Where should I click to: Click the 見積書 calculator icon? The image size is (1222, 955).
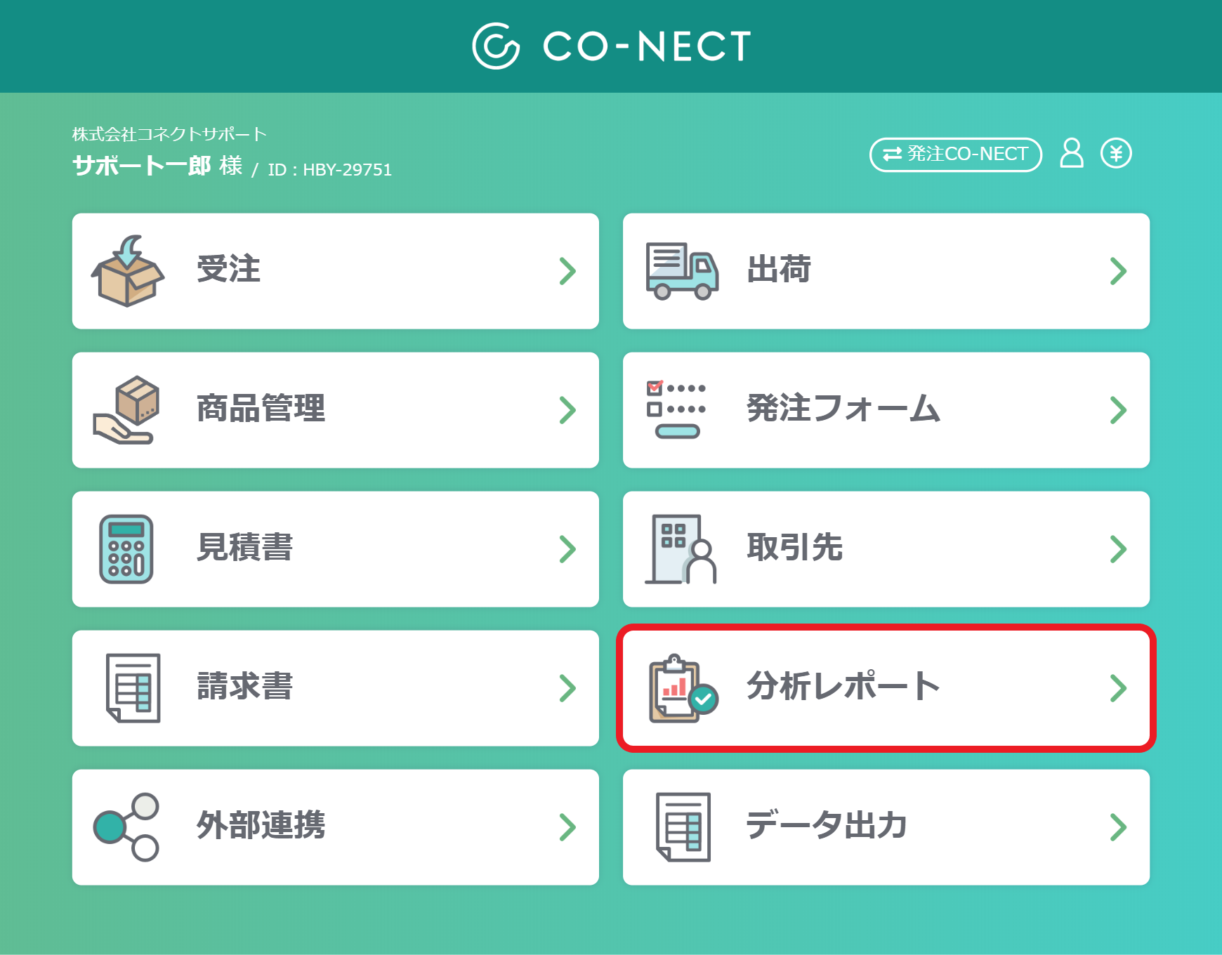(x=126, y=548)
